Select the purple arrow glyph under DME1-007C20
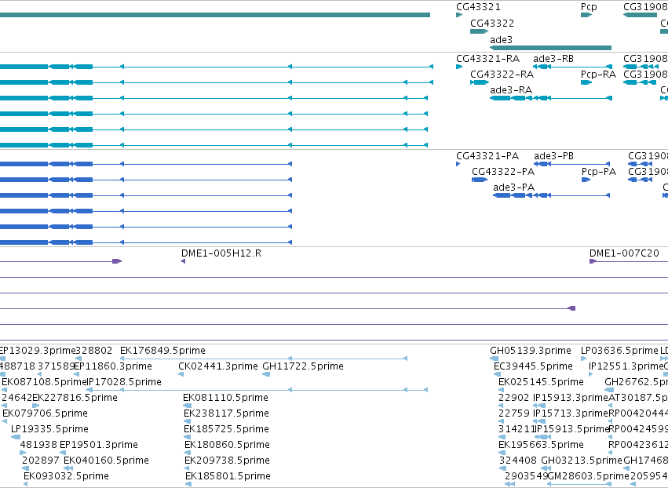 [593, 261]
